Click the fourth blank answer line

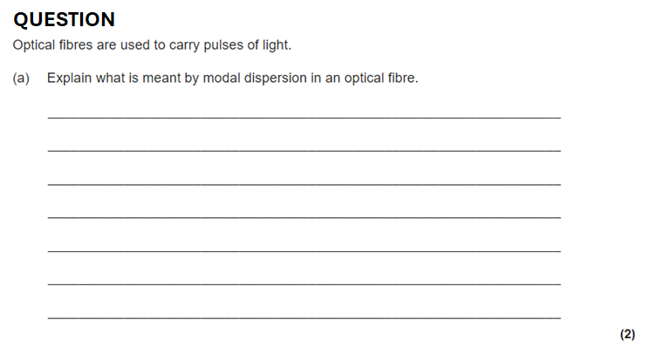[304, 216]
